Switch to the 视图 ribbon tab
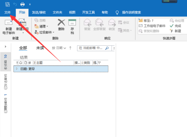The height and width of the screenshot is (137, 187). pos(72,12)
